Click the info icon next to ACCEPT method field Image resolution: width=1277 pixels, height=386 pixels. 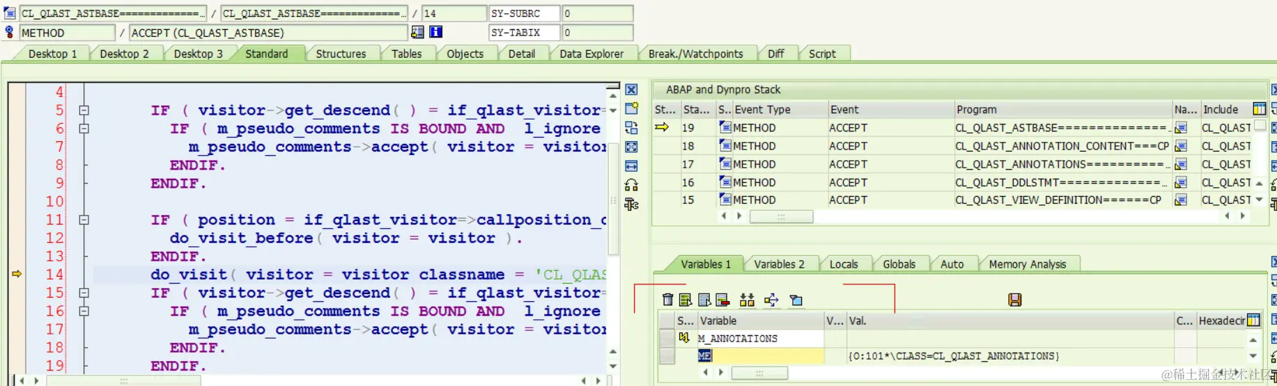coord(435,32)
